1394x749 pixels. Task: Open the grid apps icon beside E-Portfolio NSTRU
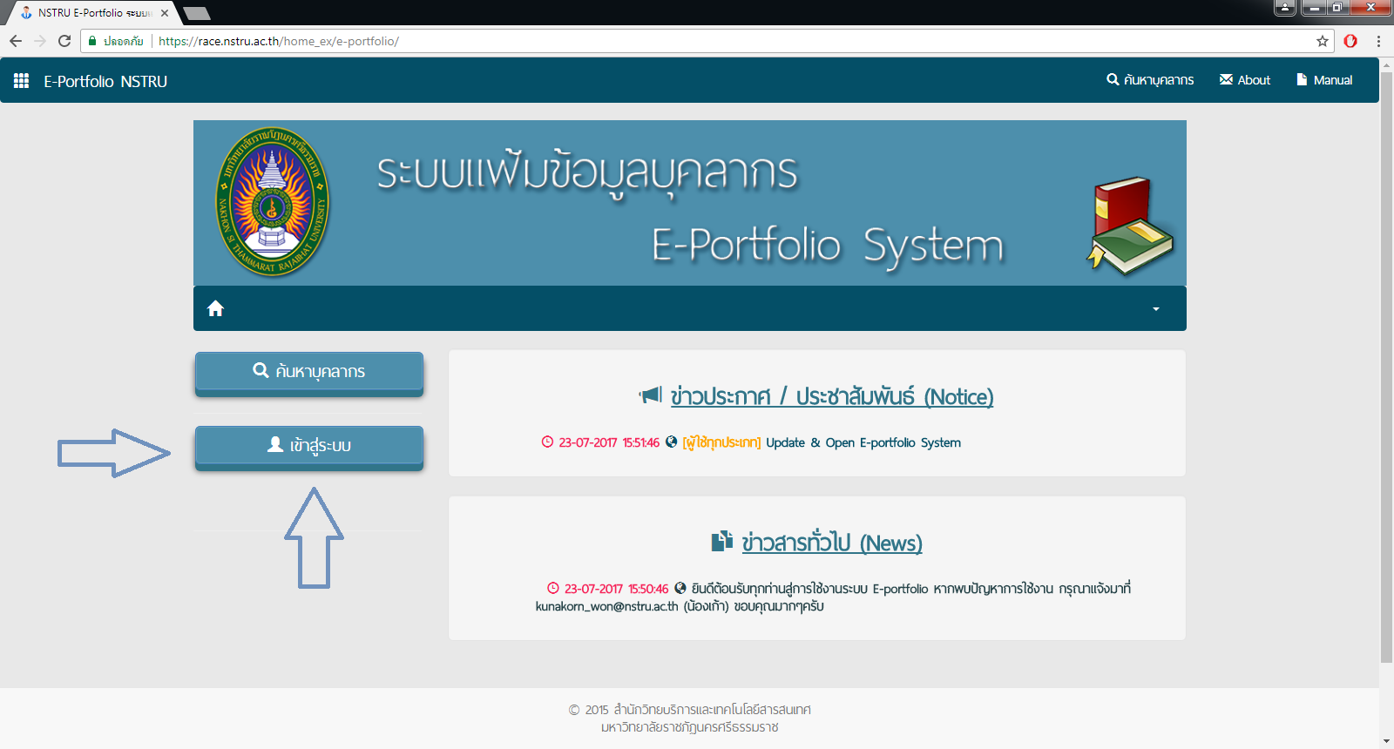click(22, 81)
